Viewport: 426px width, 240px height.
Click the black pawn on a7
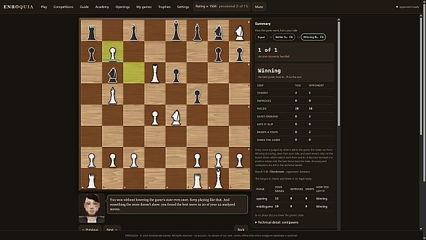92,54
